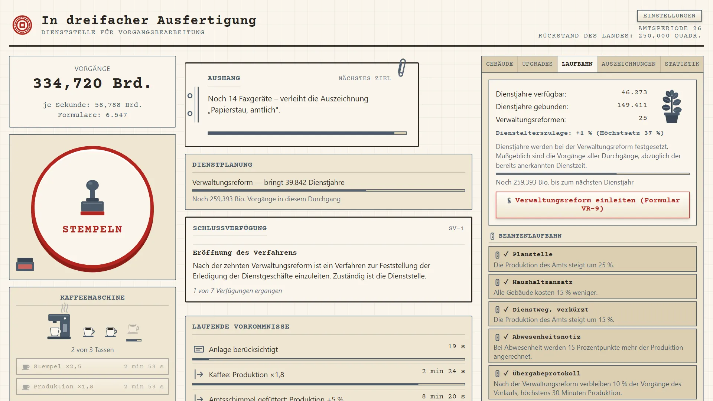713x401 pixels.
Task: Click the coffee machine icon
Action: pos(59,326)
